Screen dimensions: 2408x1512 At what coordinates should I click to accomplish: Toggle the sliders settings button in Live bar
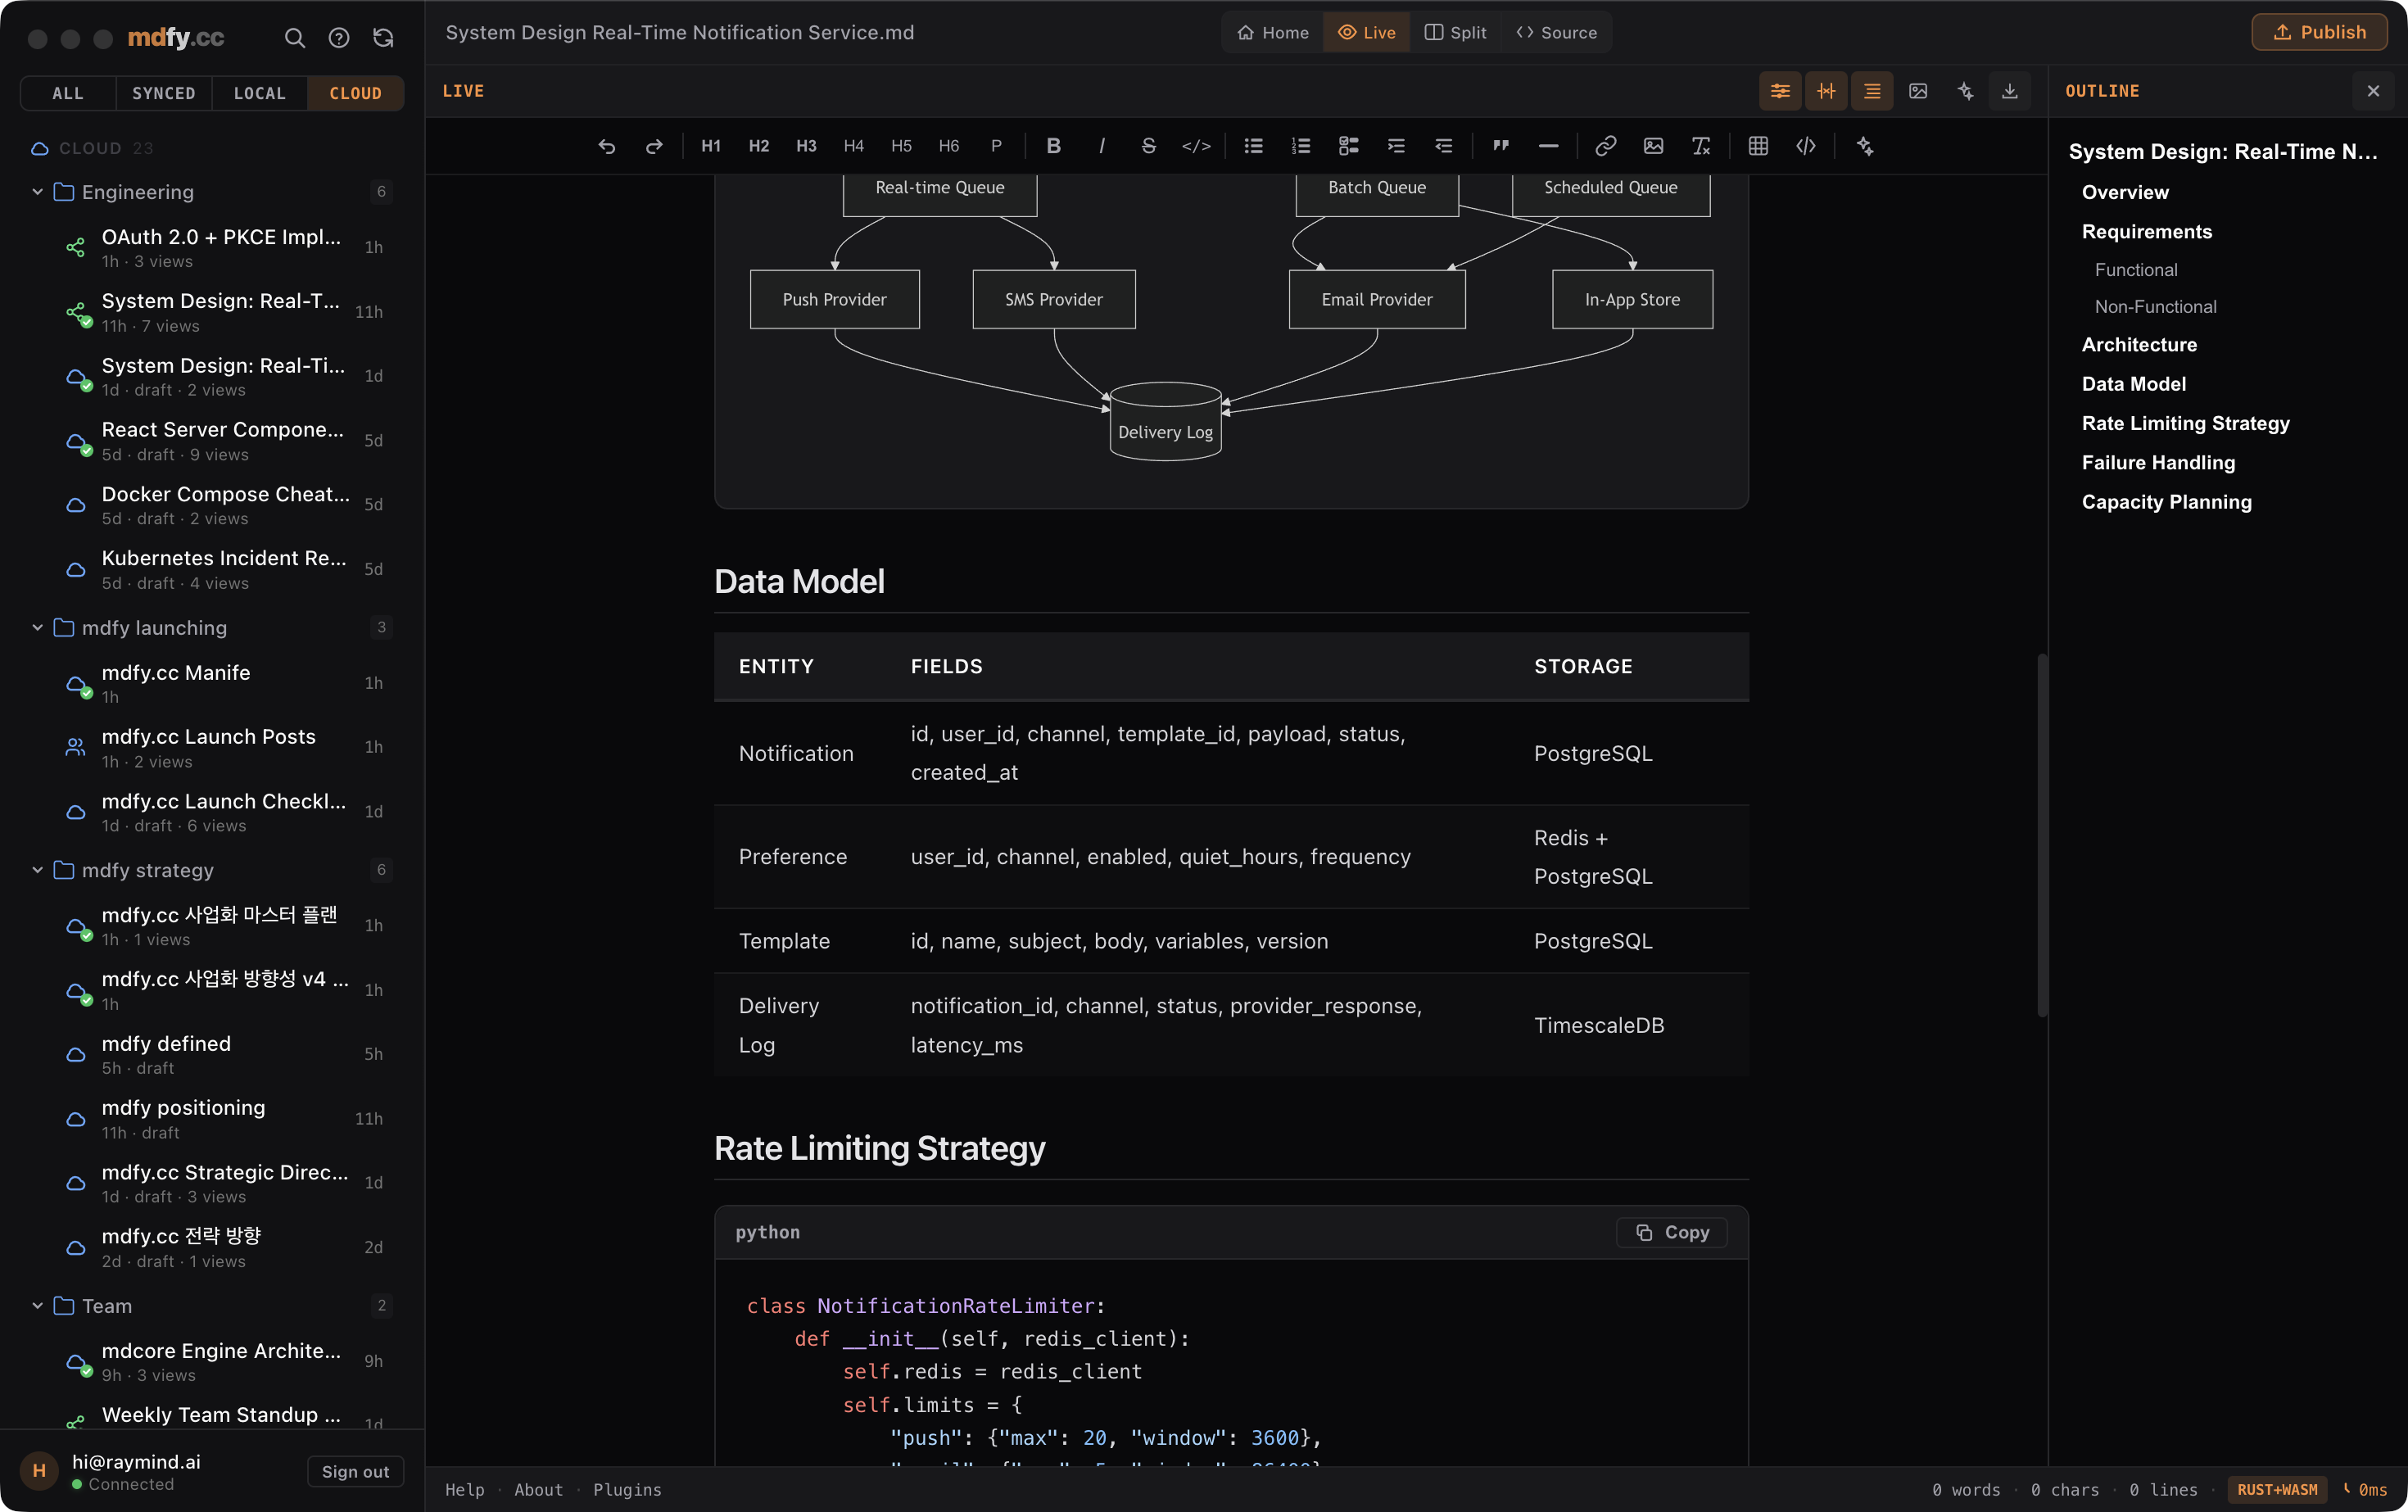click(1780, 91)
